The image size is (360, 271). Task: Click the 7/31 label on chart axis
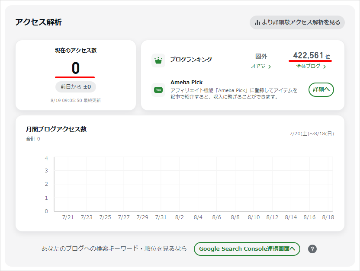point(161,217)
